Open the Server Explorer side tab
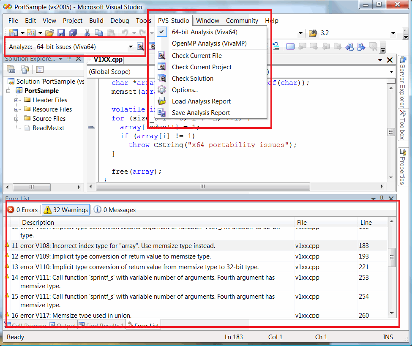Screen dimensions: 412x346 [x=403, y=82]
